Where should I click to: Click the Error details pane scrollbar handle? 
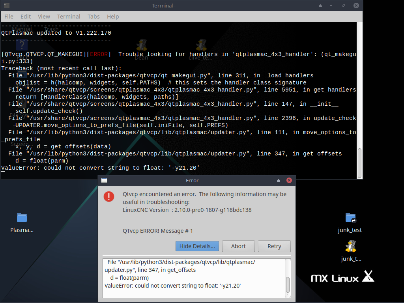pyautogui.click(x=288, y=285)
